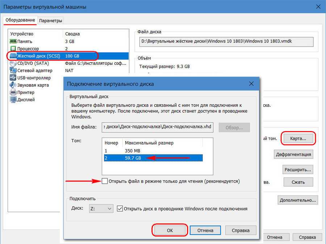The image size is (326, 244).
Task: Select the Сетевой адаптер row text
Action: click(x=35, y=71)
